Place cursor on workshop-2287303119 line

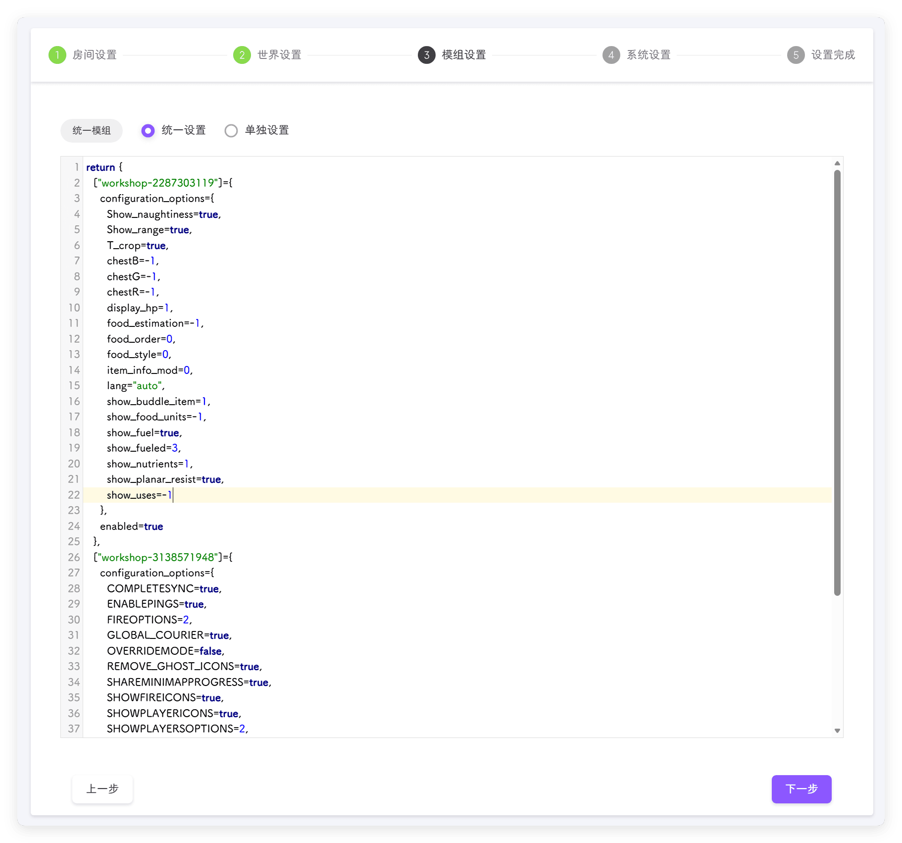[163, 183]
